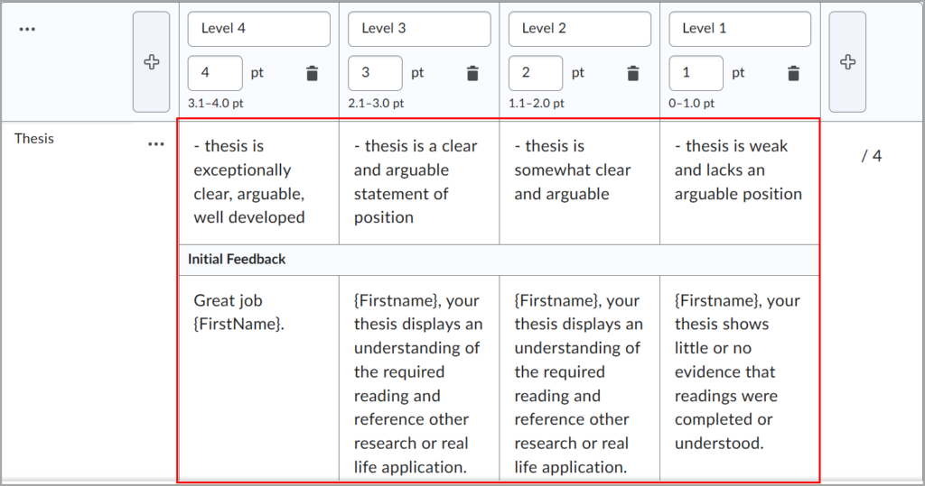Image resolution: width=925 pixels, height=486 pixels.
Task: Click Level 2 trash can icon
Action: pos(633,74)
